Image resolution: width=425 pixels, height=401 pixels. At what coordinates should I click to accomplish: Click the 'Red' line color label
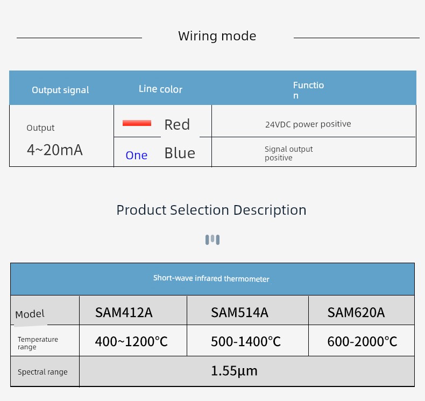(x=177, y=125)
